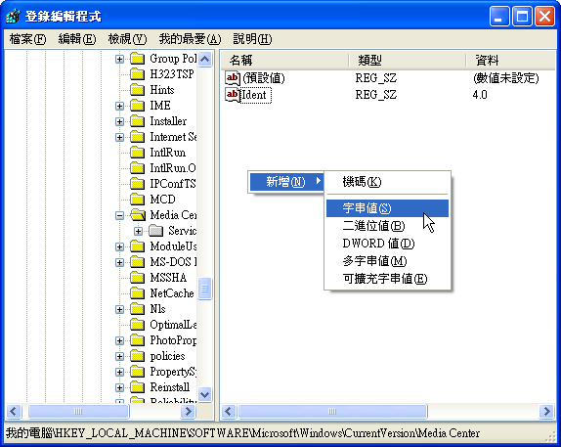
Task: Open the 檢視(V) menu
Action: tap(127, 39)
